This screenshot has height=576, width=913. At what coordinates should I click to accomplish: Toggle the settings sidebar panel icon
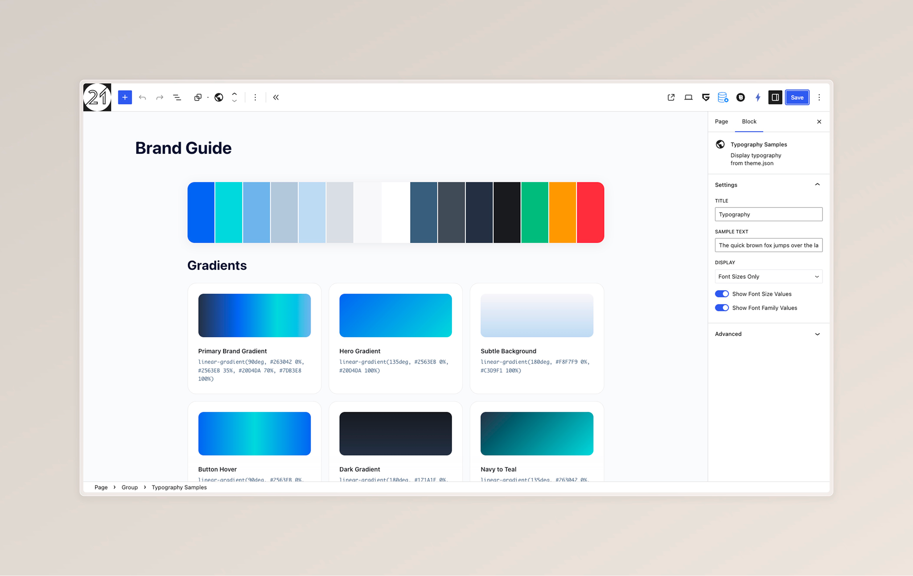click(775, 97)
